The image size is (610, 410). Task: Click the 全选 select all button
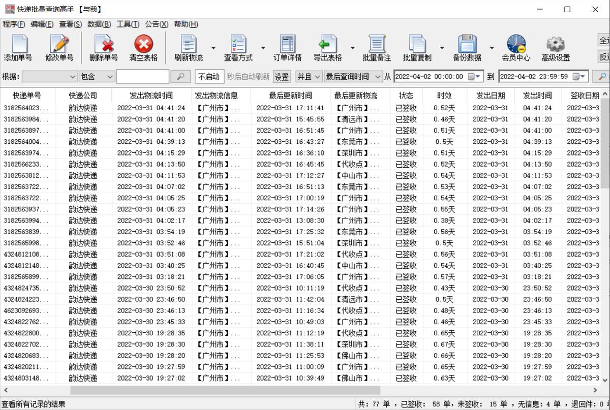pos(604,40)
